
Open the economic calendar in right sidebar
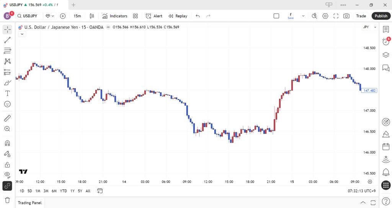386,147
